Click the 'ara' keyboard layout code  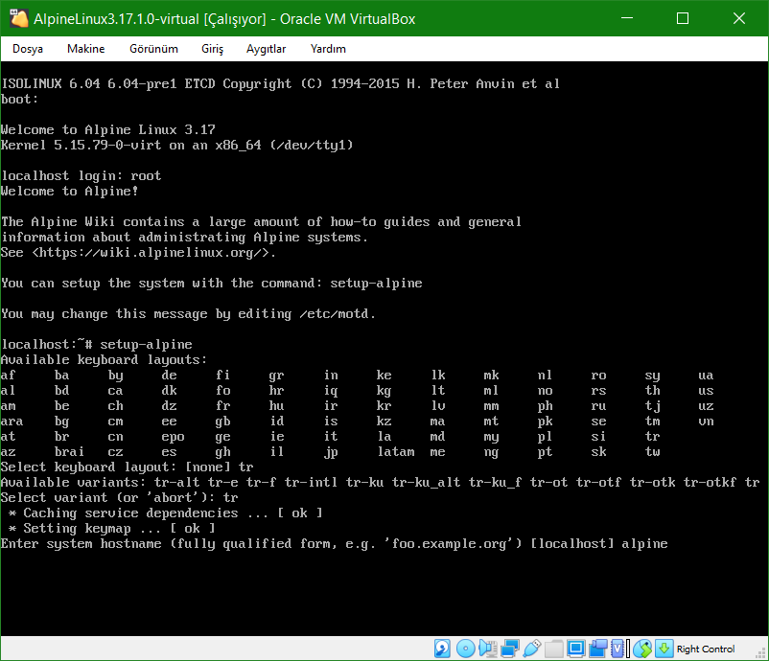pyautogui.click(x=12, y=422)
